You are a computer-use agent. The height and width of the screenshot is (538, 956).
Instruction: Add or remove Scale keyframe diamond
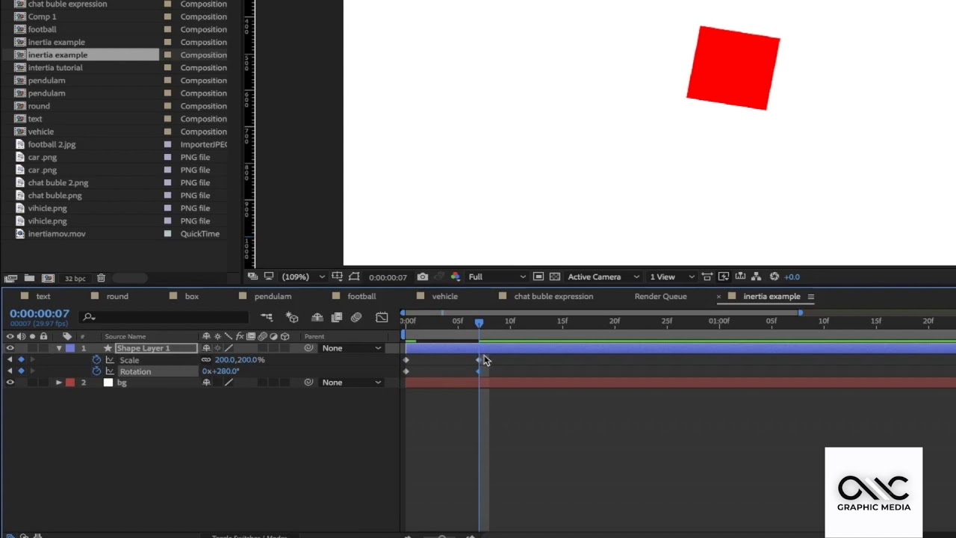click(21, 360)
